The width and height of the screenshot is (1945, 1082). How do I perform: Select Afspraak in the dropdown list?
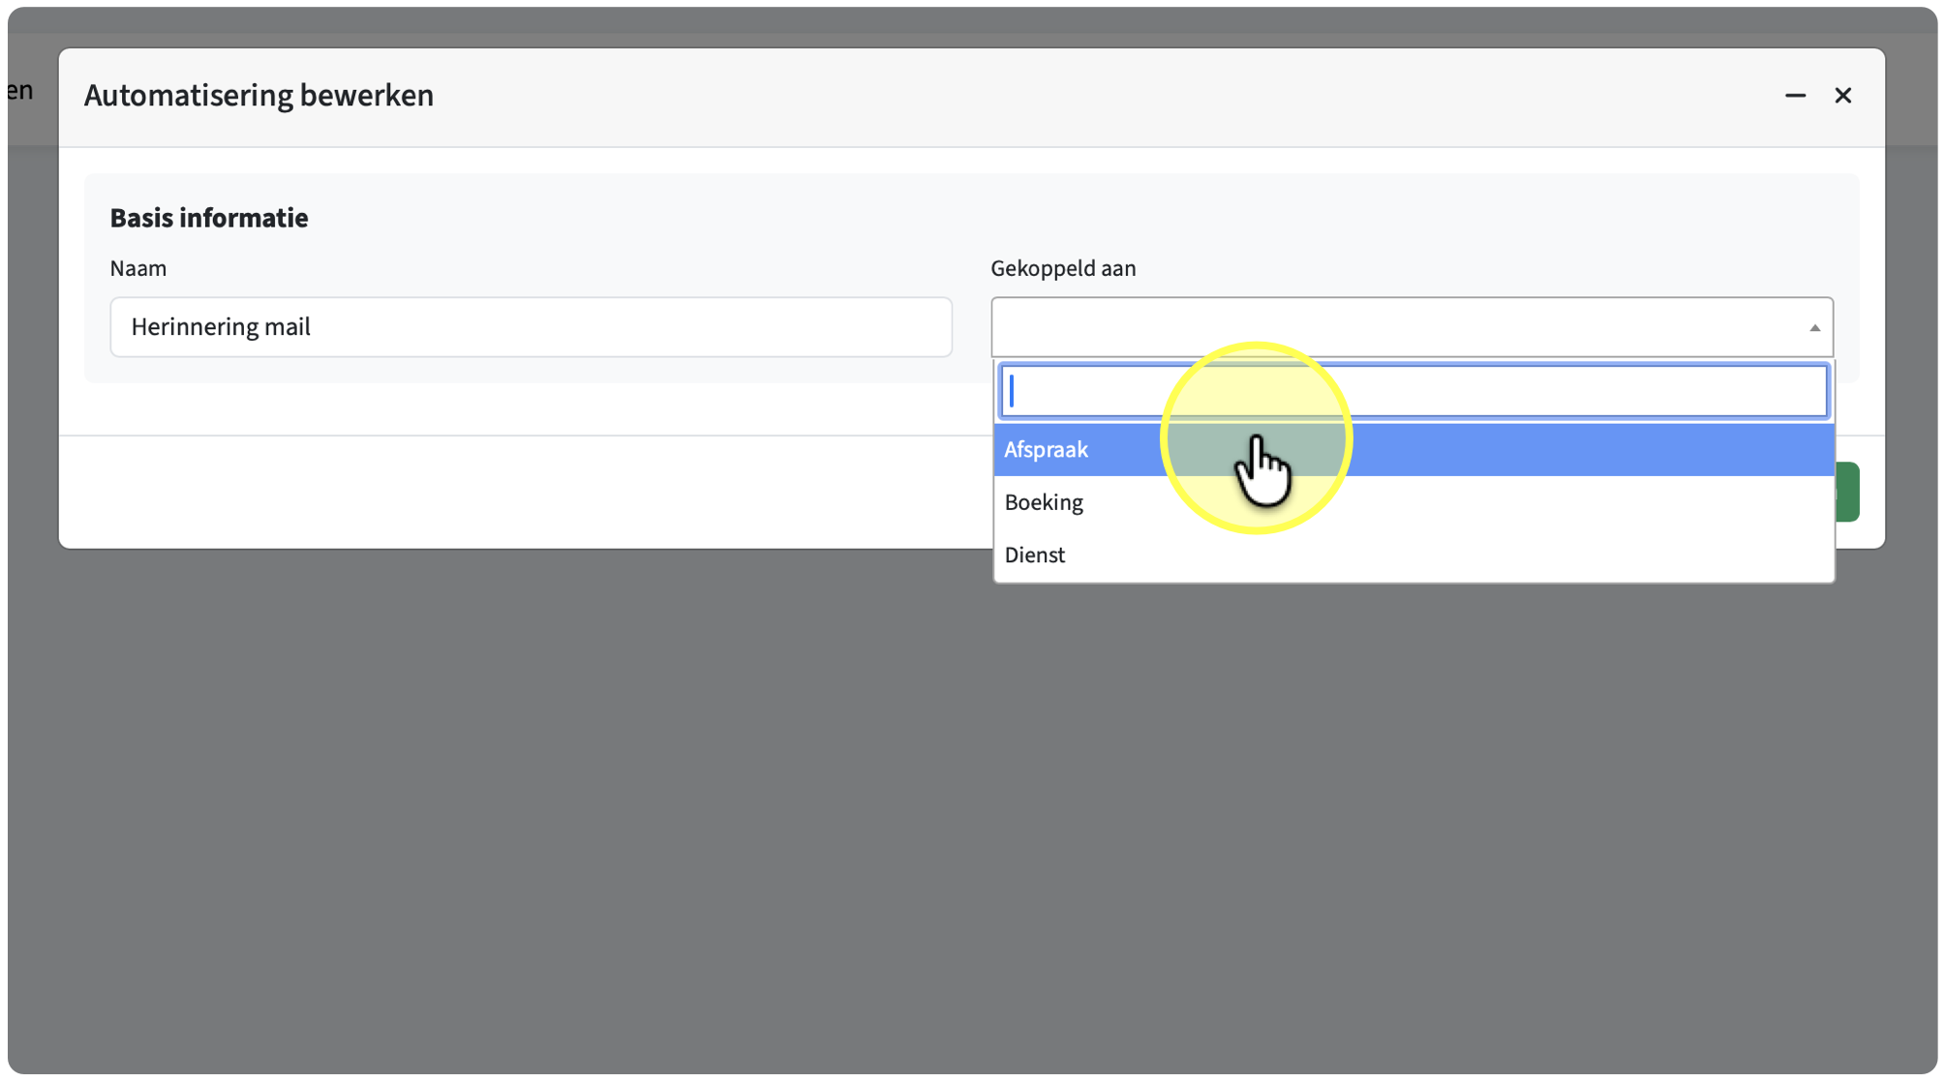pyautogui.click(x=1413, y=449)
